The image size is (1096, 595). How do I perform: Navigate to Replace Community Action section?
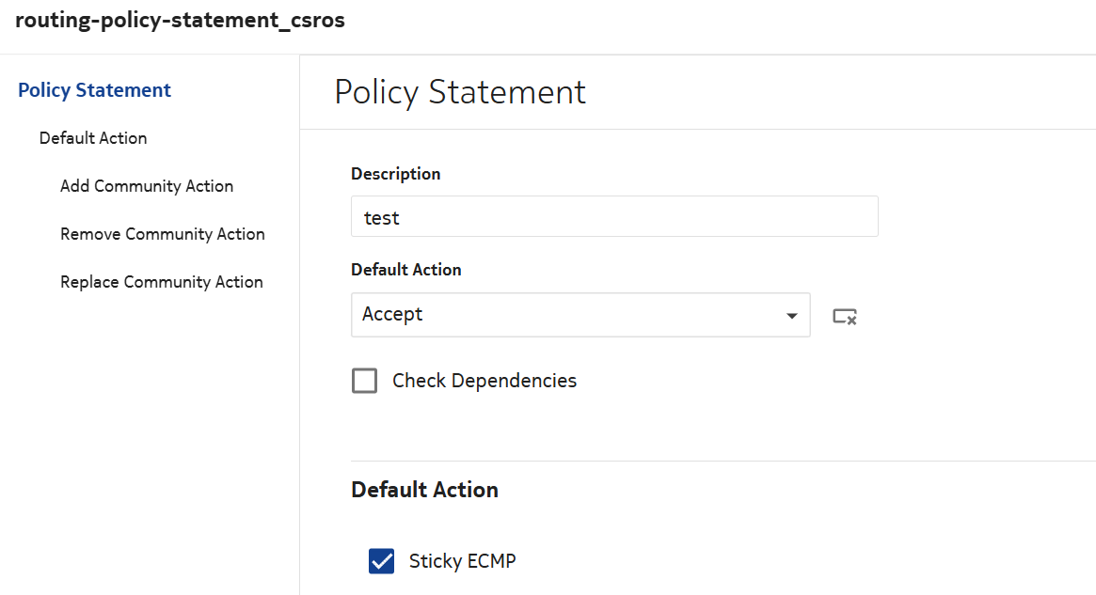coord(162,282)
